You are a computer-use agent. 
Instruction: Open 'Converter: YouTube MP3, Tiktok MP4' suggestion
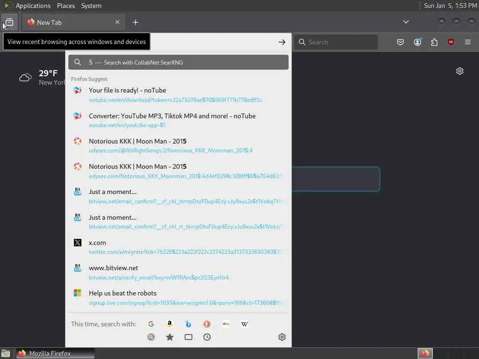[178, 120]
